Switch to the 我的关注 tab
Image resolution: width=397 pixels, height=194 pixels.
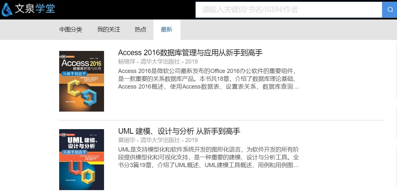tap(109, 30)
